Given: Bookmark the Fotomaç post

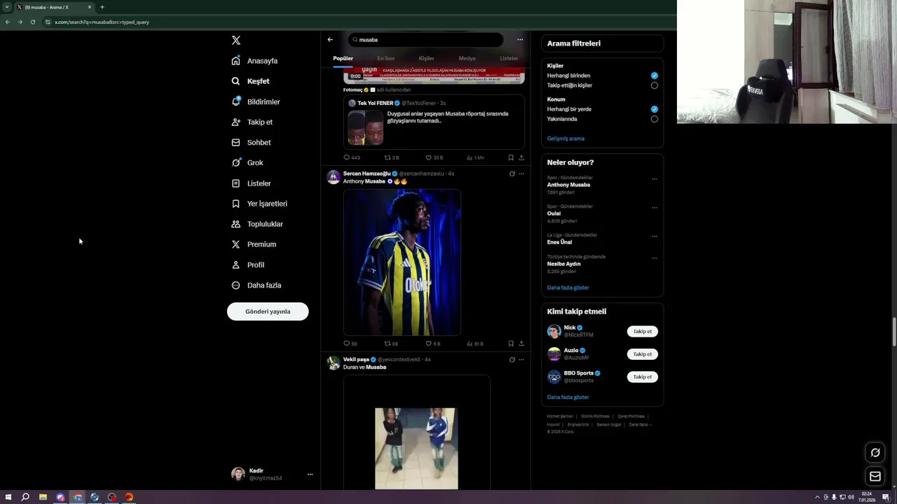Looking at the screenshot, I should point(511,157).
